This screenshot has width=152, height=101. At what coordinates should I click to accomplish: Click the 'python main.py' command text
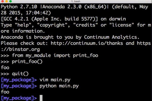(x=59, y=86)
